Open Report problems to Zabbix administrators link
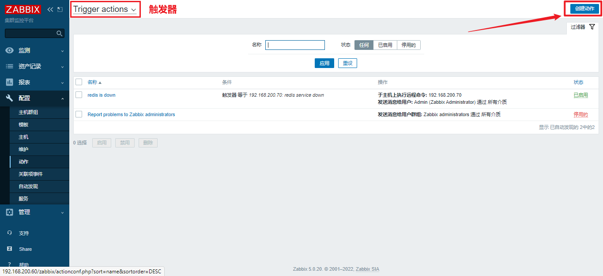The height and width of the screenshot is (276, 603). (x=131, y=114)
